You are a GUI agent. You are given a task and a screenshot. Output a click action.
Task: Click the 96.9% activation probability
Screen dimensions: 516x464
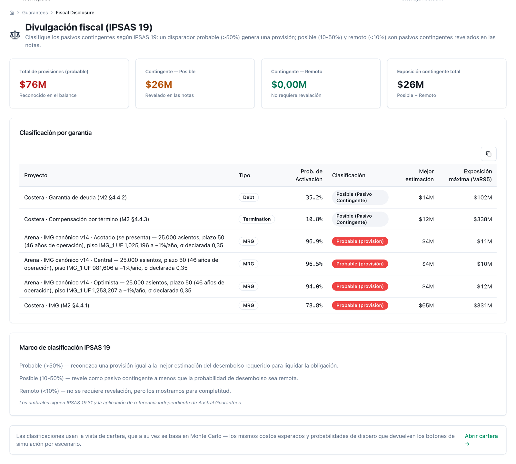point(314,241)
